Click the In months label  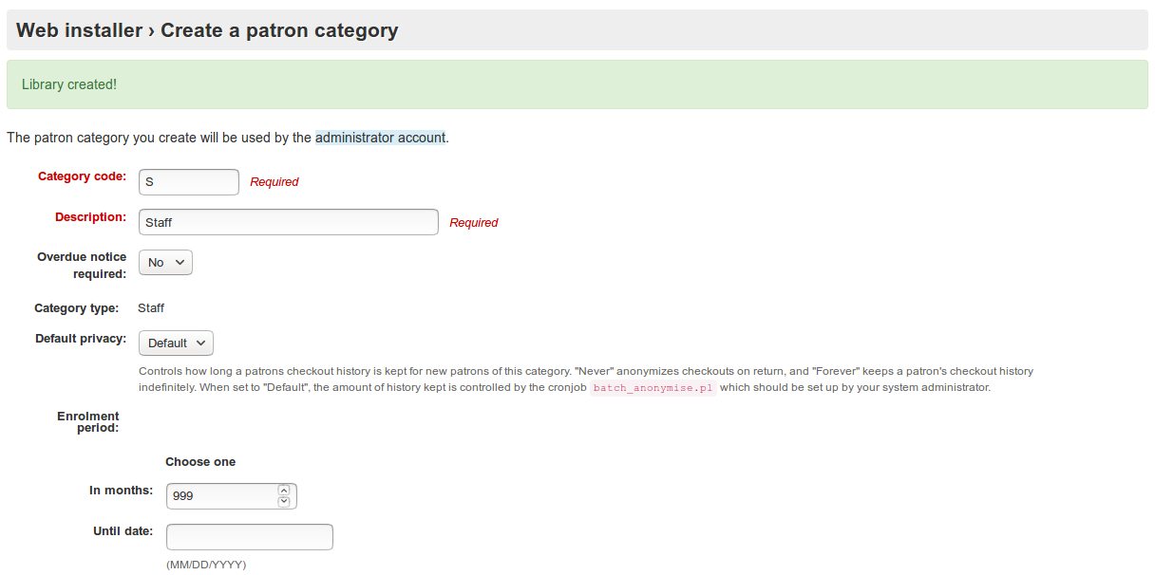[x=121, y=491]
